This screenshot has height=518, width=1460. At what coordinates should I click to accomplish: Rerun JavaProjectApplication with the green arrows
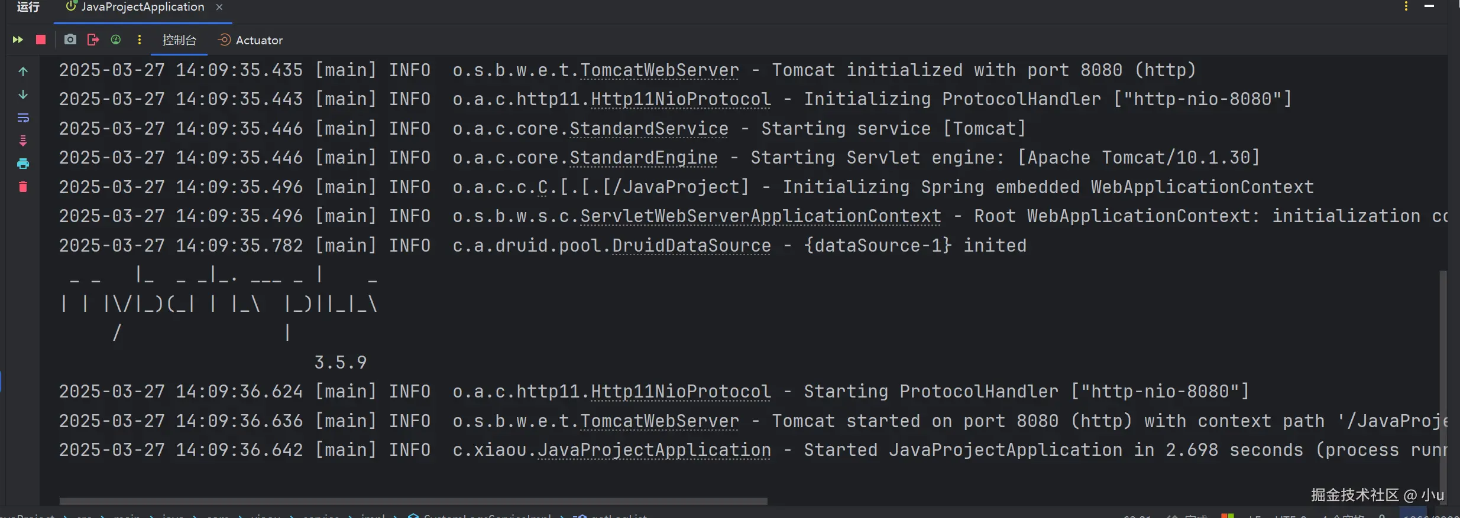tap(18, 40)
